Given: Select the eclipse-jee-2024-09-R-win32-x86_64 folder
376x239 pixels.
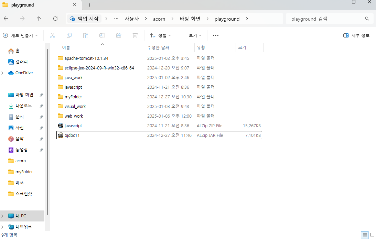Looking at the screenshot, I should pyautogui.click(x=159, y=68).
